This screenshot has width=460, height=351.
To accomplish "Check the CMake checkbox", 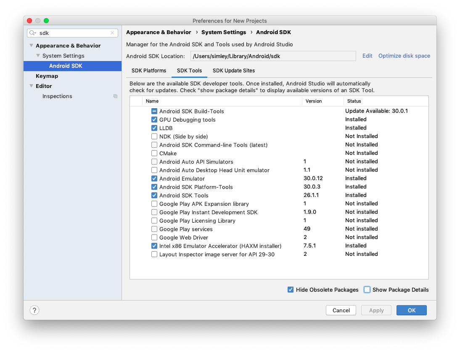I will pos(154,153).
